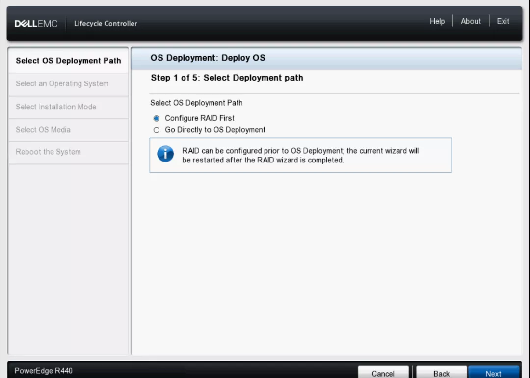Image resolution: width=530 pixels, height=378 pixels.
Task: Click the Back button
Action: pos(442,373)
